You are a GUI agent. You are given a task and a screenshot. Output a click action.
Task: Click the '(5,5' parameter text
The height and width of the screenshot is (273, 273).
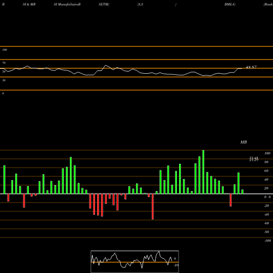point(140,4)
